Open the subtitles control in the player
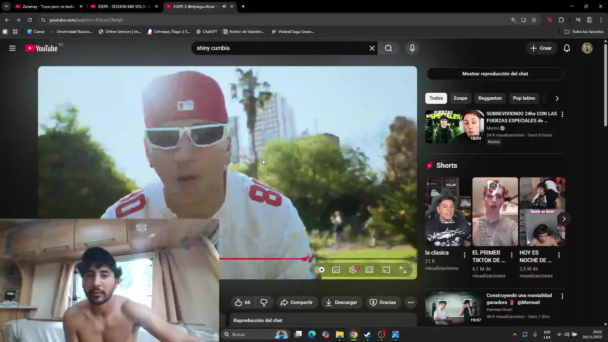608x342 pixels. click(336, 270)
